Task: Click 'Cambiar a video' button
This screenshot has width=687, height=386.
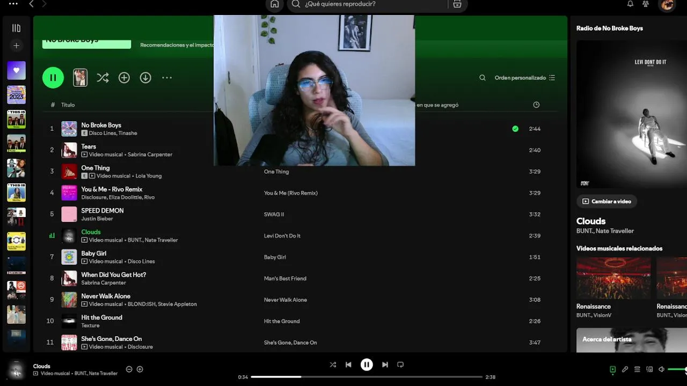Action: point(606,202)
